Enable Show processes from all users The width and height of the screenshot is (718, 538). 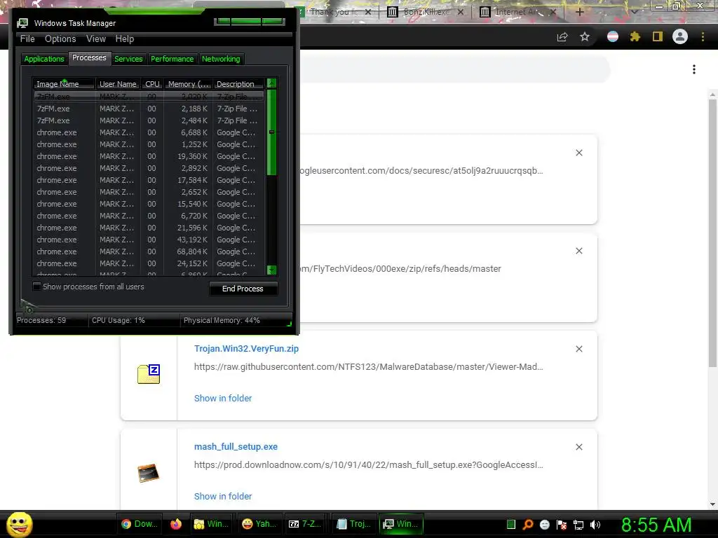coord(36,287)
